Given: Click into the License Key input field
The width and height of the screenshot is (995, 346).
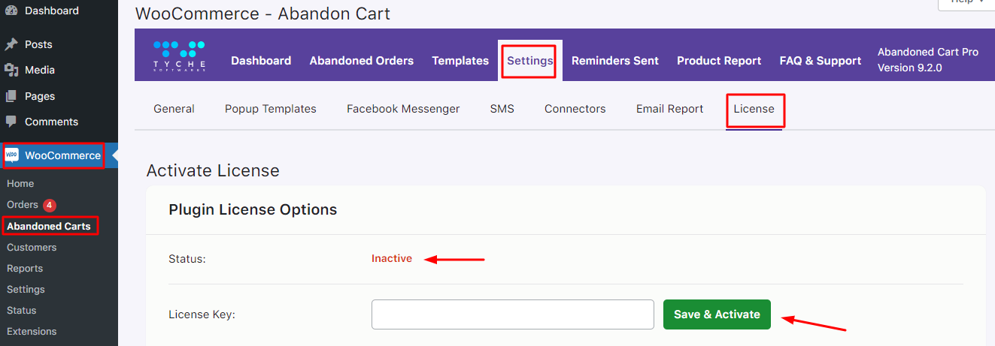Looking at the screenshot, I should point(513,314).
